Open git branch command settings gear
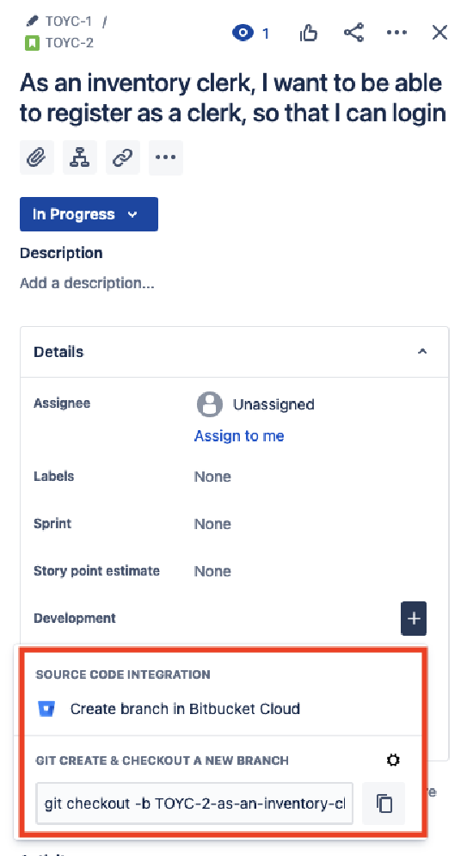 [x=393, y=760]
